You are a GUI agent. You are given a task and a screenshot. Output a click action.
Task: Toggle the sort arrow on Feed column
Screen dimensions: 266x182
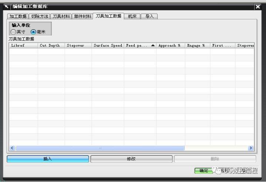tap(153, 45)
